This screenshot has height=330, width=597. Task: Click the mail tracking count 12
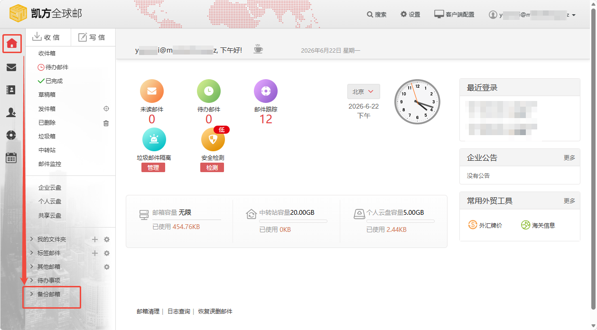(266, 119)
